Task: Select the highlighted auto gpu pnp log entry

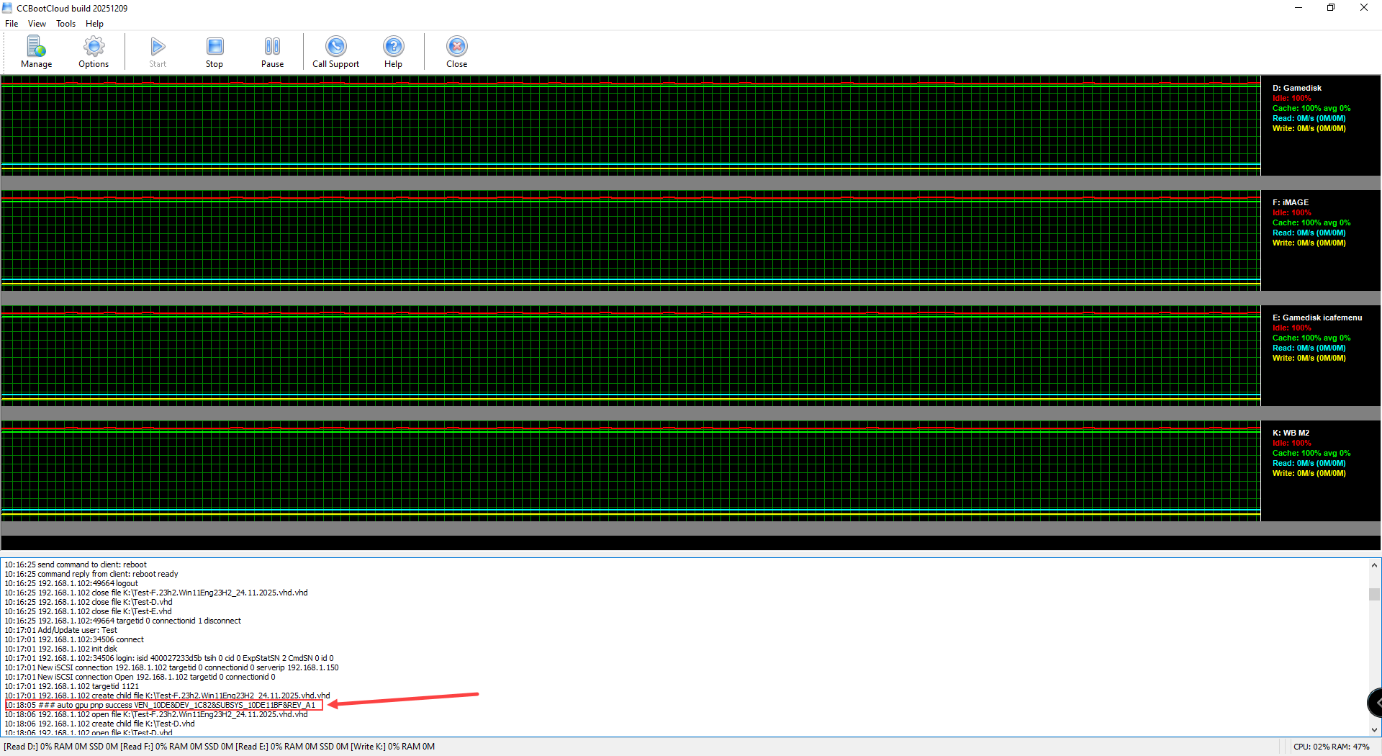Action: (163, 705)
